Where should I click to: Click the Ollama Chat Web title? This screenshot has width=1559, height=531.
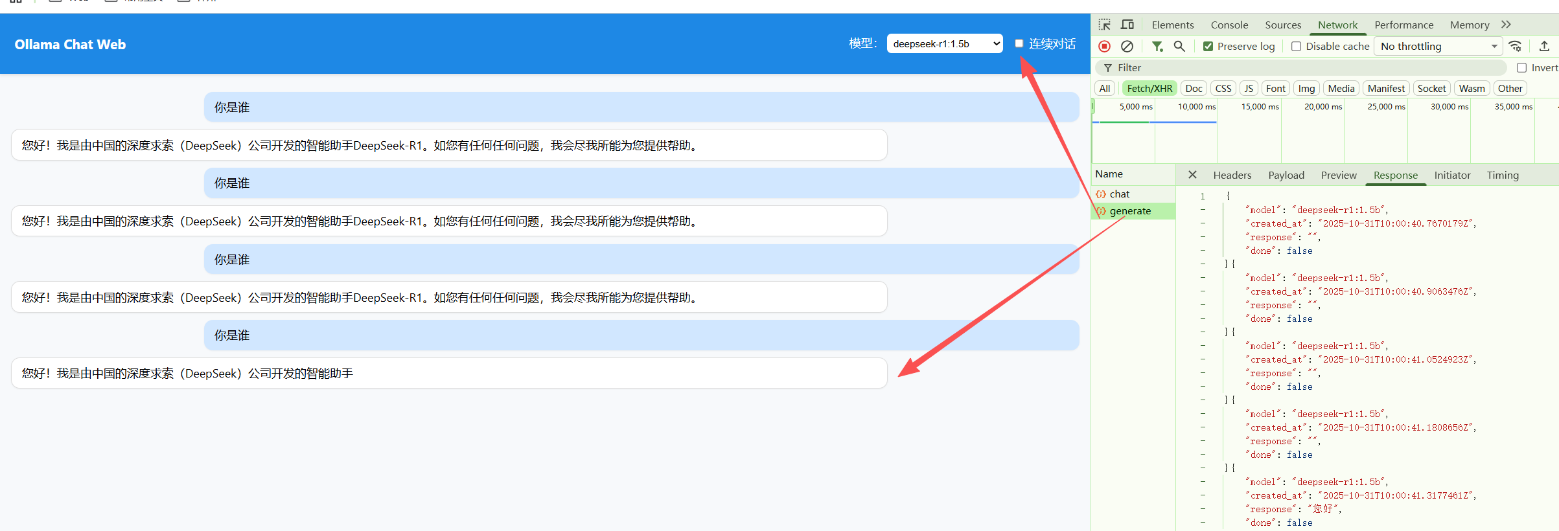coord(70,45)
